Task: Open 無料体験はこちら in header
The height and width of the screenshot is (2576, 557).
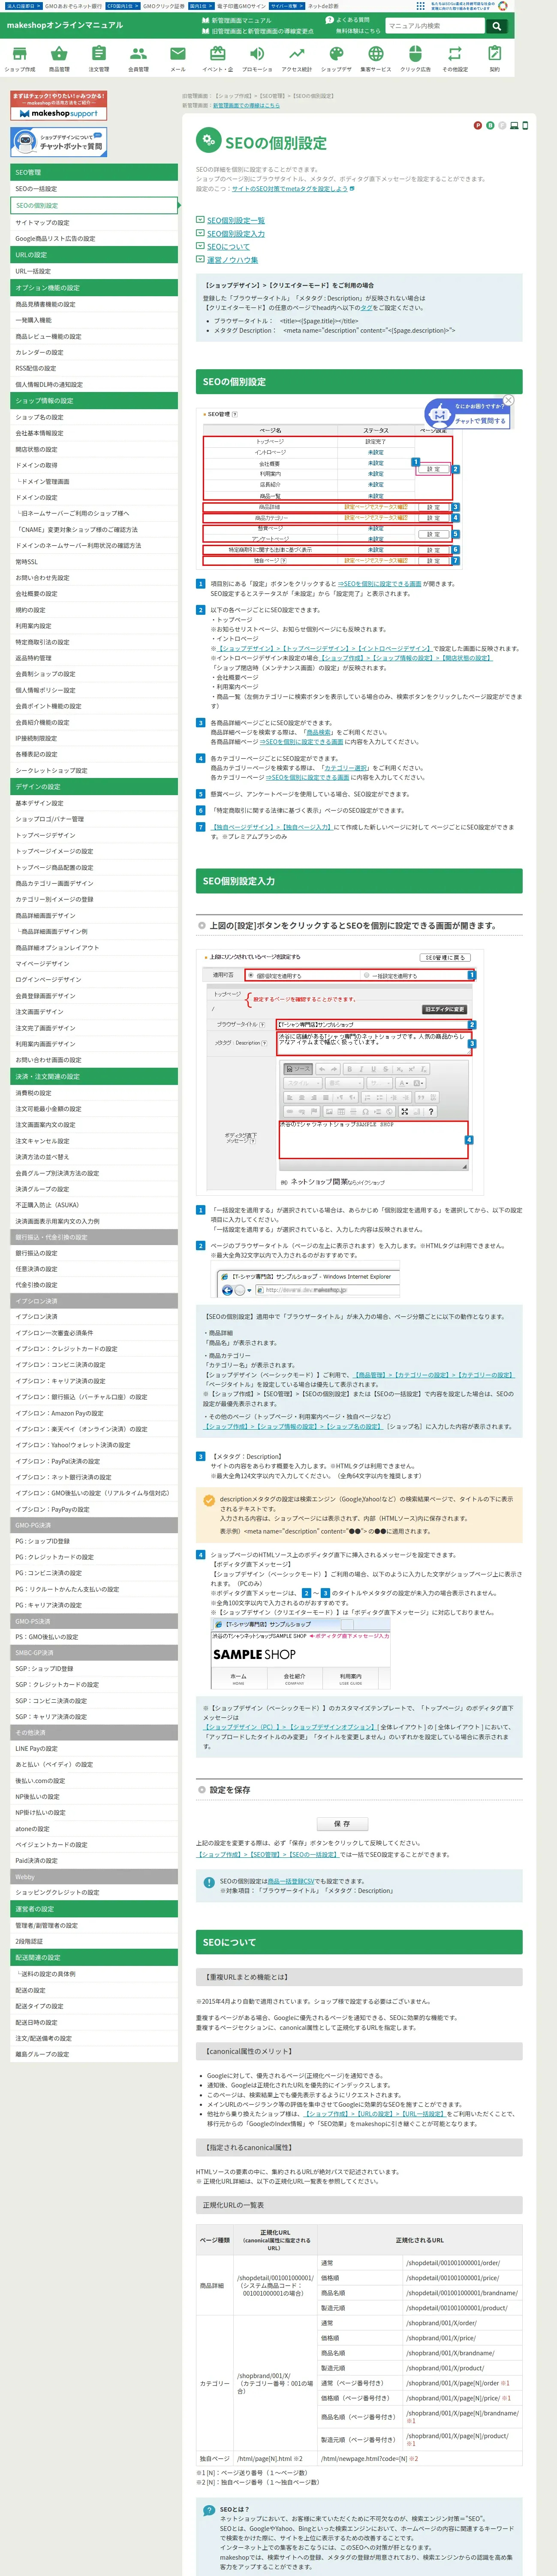Action: click(x=358, y=31)
